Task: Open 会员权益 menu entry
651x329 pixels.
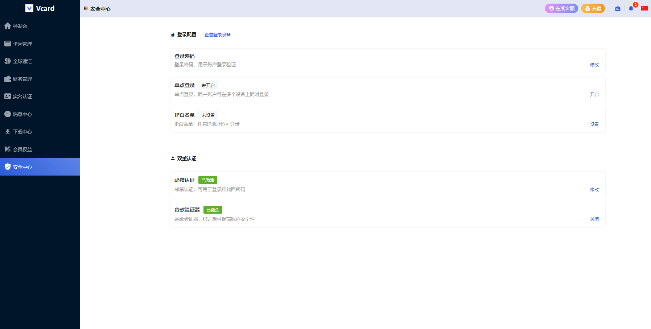Action: [40, 149]
